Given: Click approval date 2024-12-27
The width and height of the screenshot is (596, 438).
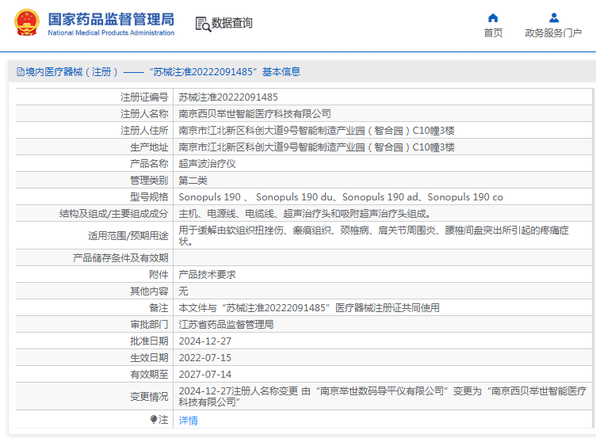Looking at the screenshot, I should click(x=204, y=341).
